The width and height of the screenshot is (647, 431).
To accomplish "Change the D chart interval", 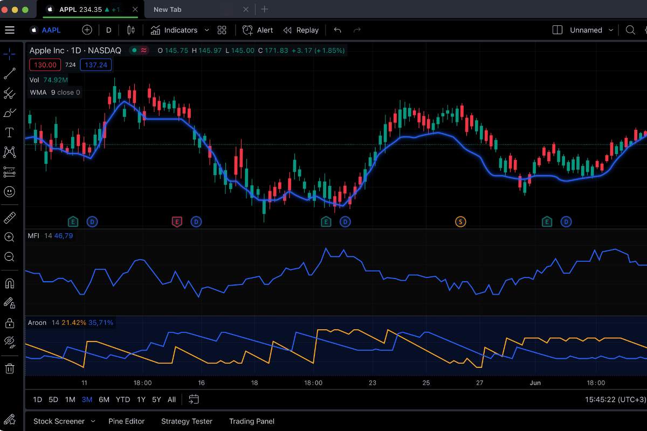I will pyautogui.click(x=108, y=30).
